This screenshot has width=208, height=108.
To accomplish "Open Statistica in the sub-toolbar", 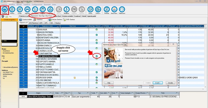I will 38,20.
